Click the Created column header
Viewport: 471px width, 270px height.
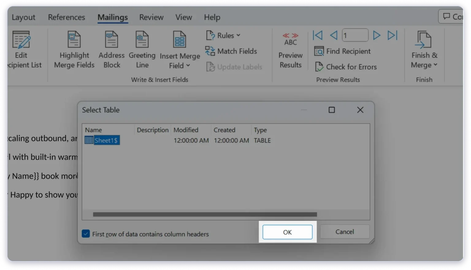[231, 130]
